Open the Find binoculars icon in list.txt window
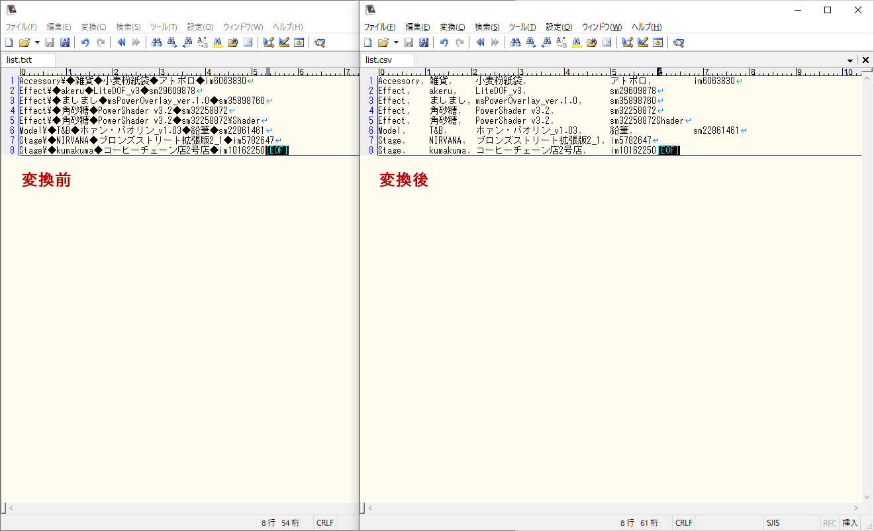874x531 pixels. (156, 42)
